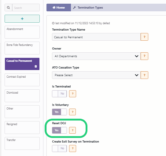Open the Termination Types breadcrumb
This screenshot has width=166, height=156.
[x=88, y=8]
